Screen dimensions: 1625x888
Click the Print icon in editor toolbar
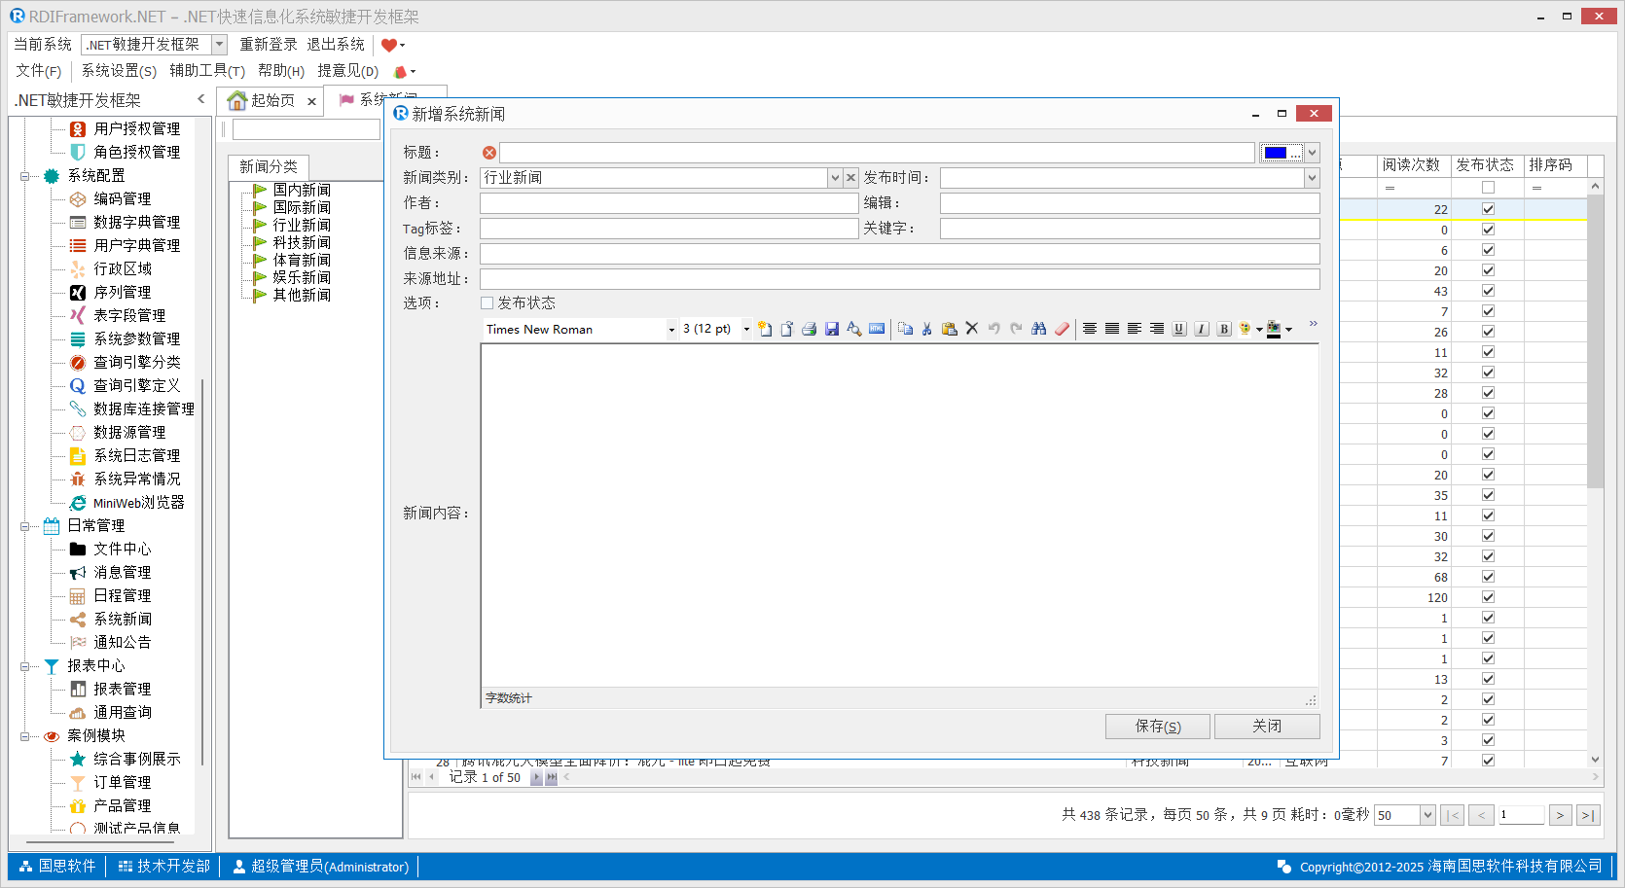pos(809,330)
